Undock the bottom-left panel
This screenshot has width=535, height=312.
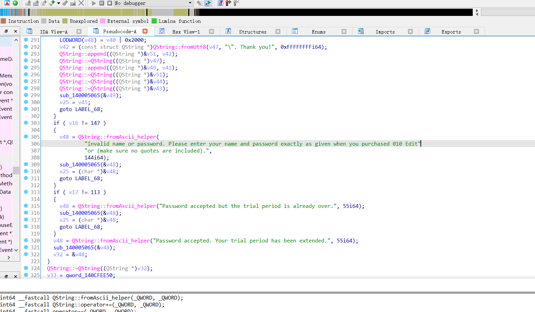(6, 276)
